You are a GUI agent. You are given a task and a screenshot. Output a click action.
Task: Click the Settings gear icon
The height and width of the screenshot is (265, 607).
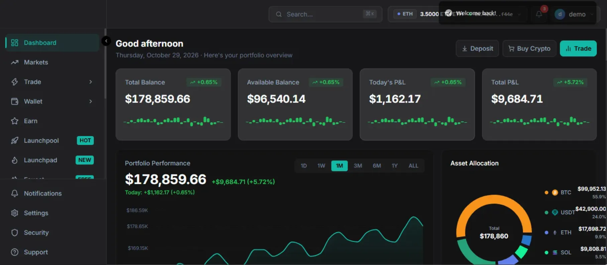pos(14,213)
